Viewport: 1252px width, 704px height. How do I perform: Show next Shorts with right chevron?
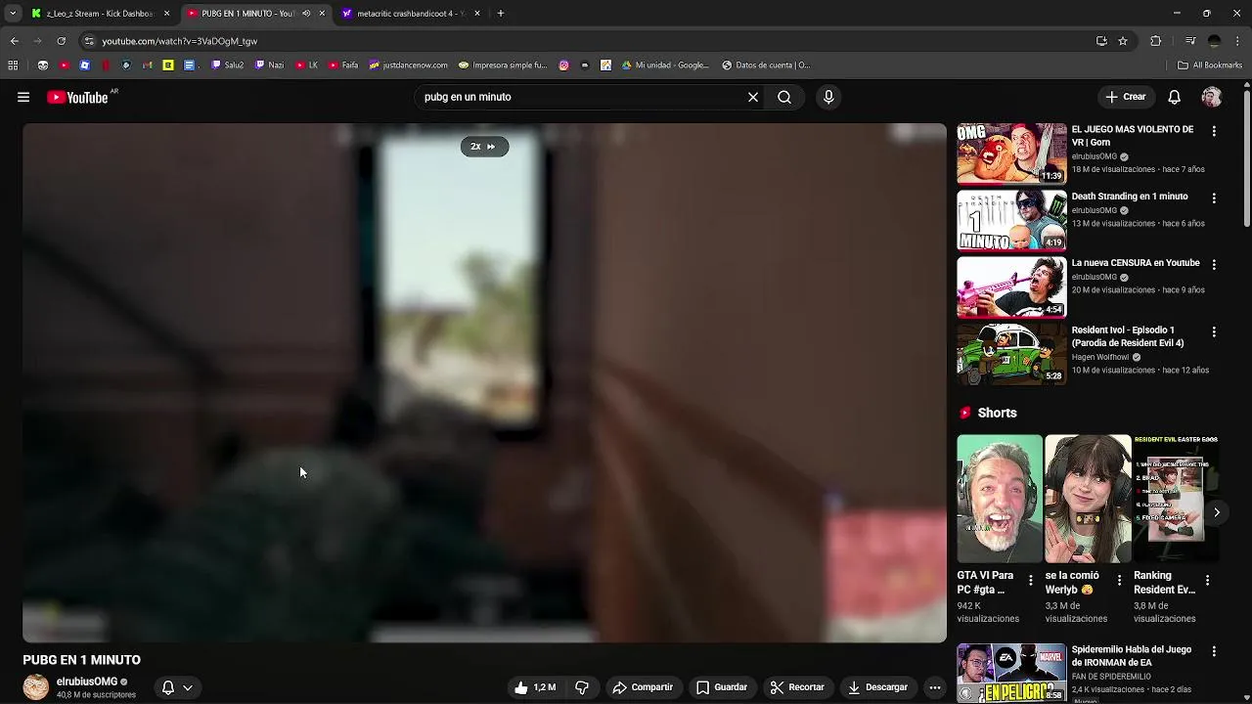coord(1217,512)
